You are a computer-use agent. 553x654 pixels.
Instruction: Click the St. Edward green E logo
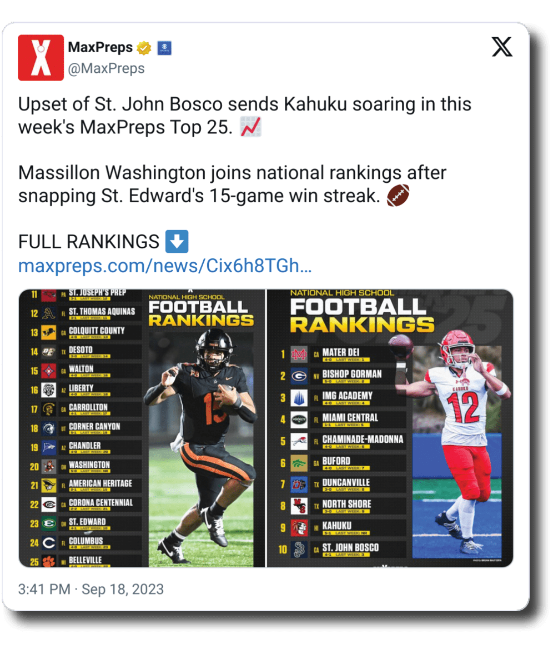[x=49, y=524]
